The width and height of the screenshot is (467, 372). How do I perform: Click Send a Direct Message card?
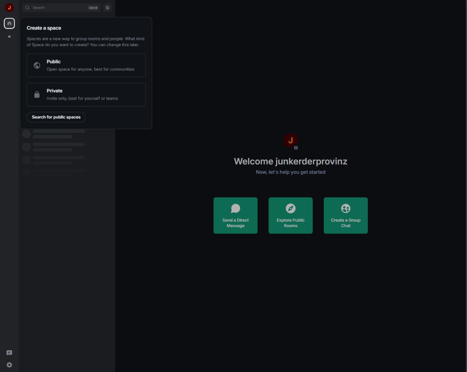point(235,216)
